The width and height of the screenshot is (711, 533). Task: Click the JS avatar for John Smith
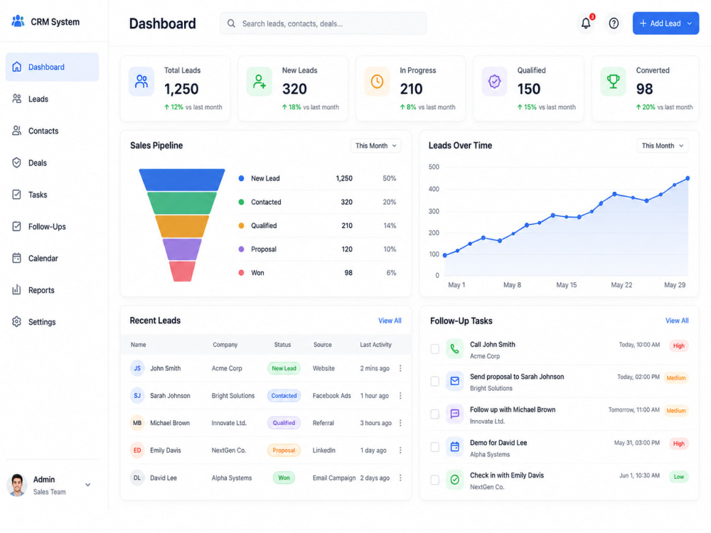[137, 368]
